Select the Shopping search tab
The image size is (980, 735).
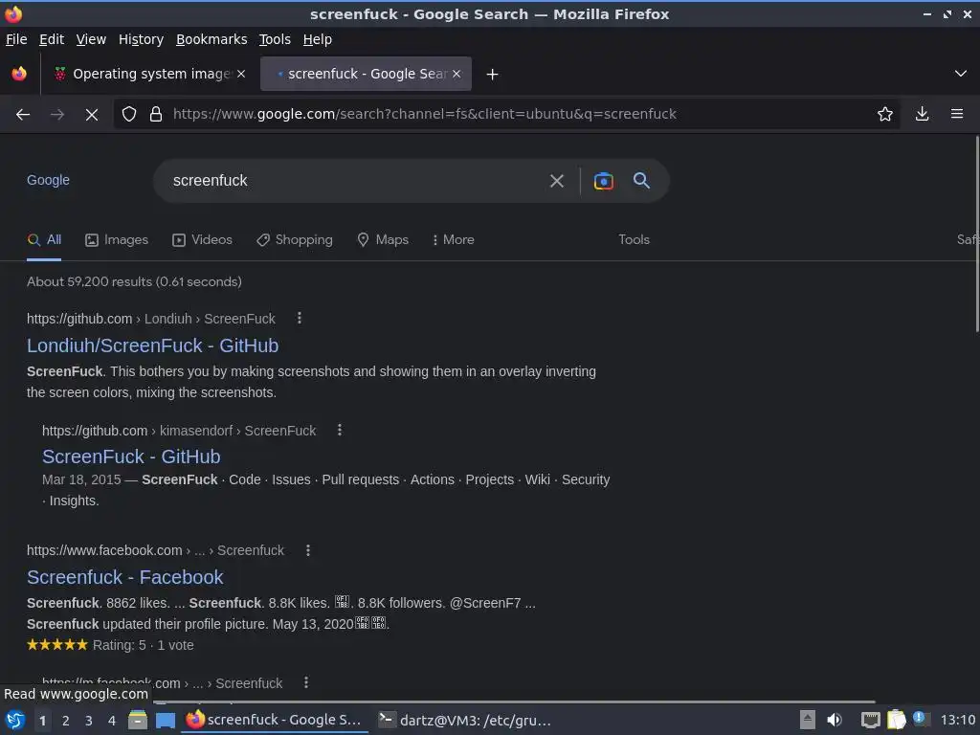[x=295, y=240]
